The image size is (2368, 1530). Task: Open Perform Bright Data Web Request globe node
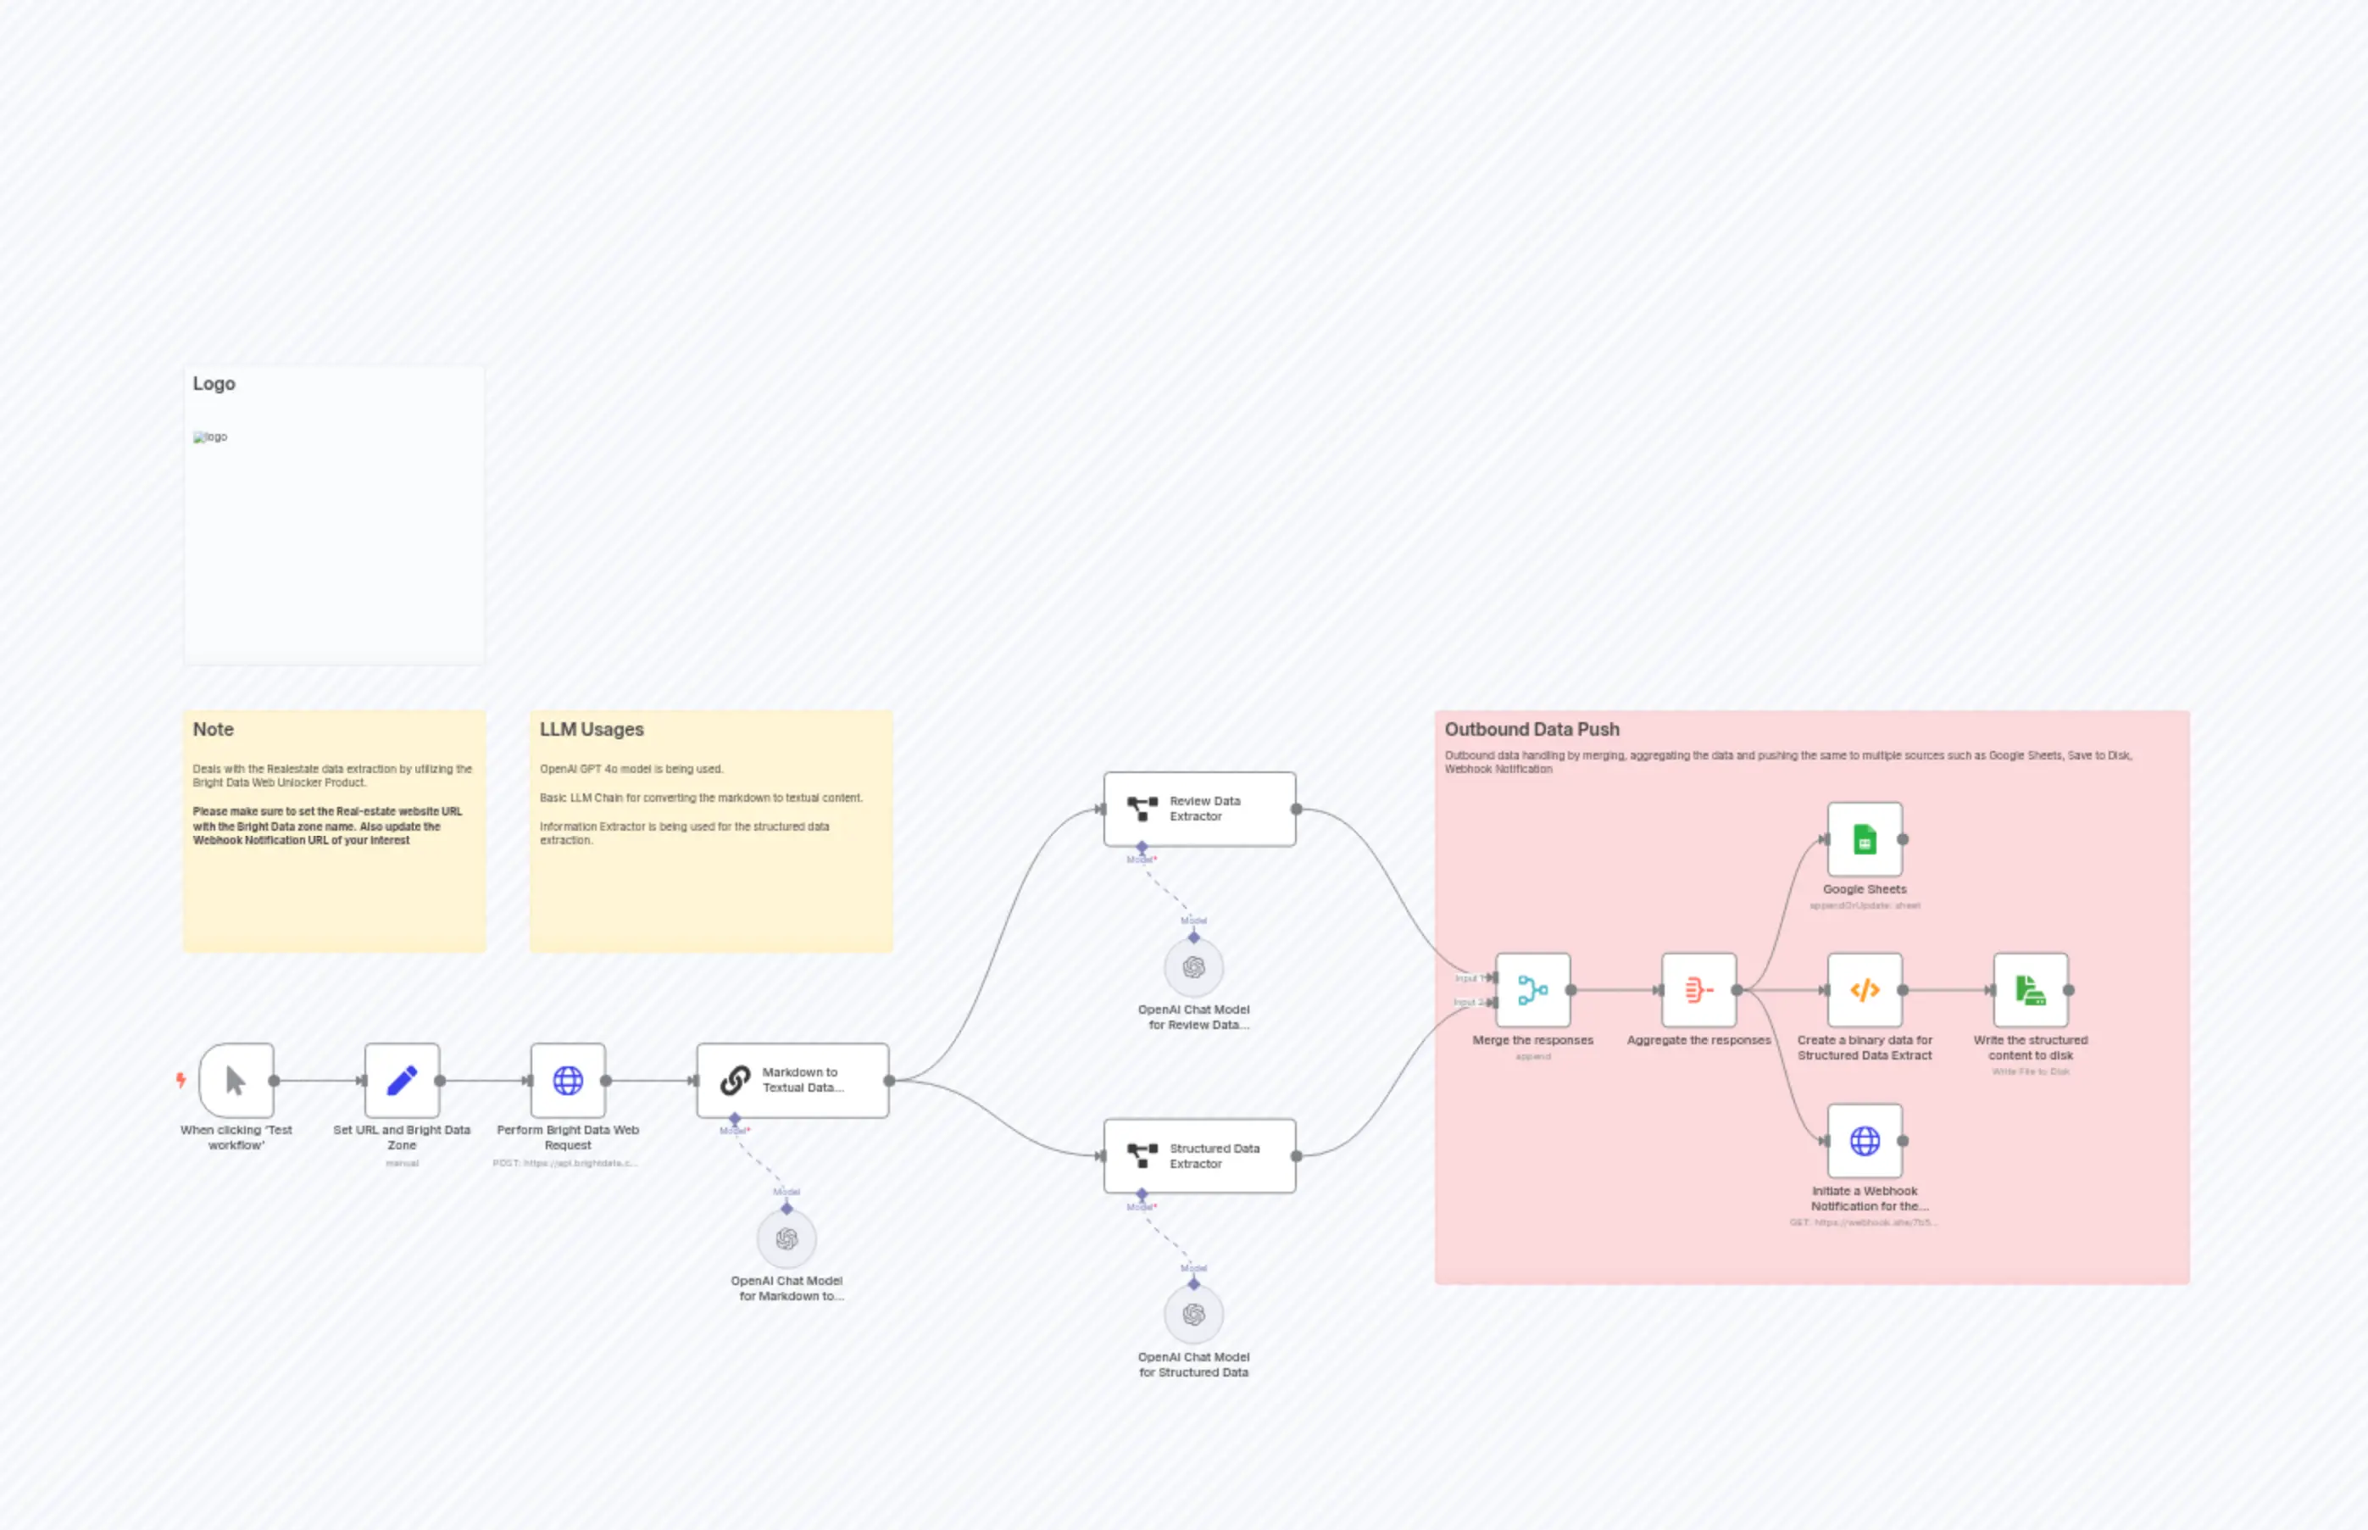(567, 1080)
